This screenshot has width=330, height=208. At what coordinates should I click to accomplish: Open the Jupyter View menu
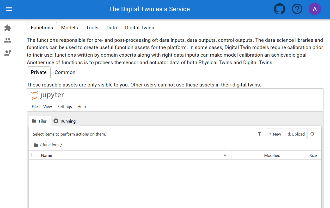point(48,106)
